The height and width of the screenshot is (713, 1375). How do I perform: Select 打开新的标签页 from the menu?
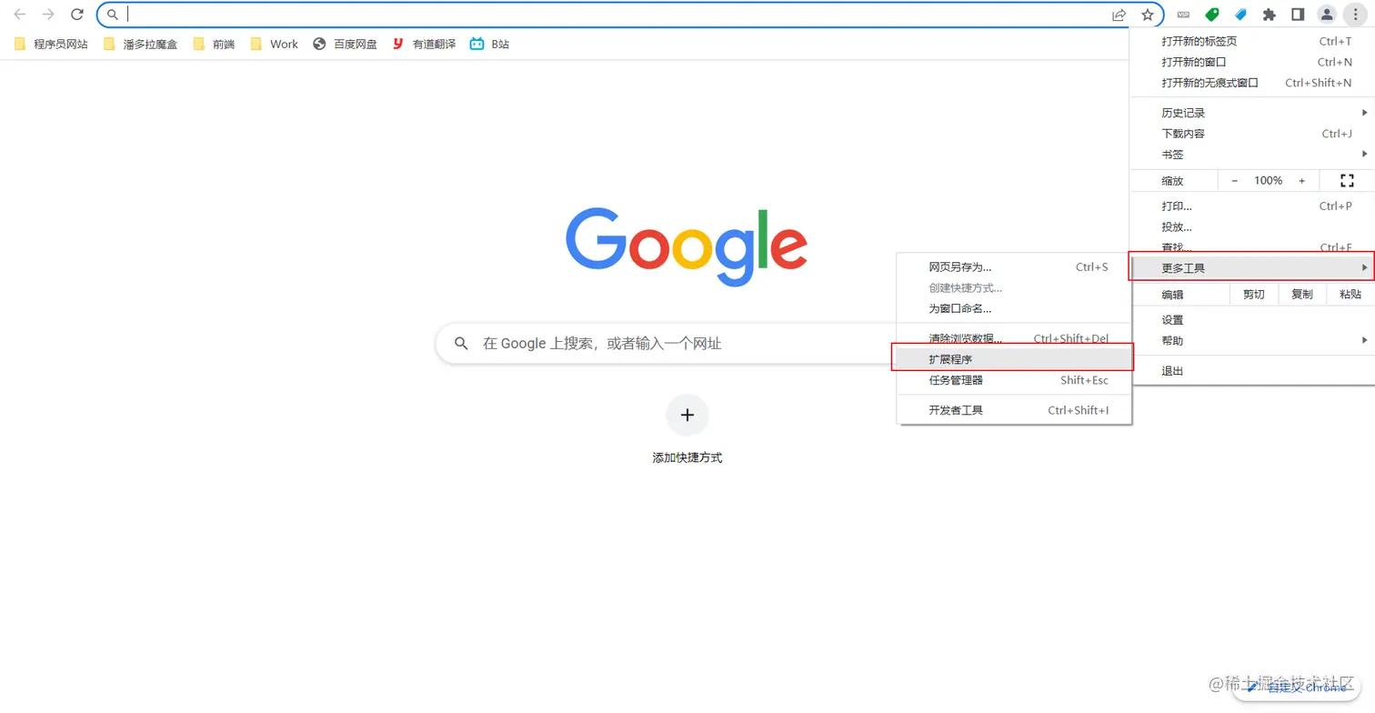(1251, 42)
